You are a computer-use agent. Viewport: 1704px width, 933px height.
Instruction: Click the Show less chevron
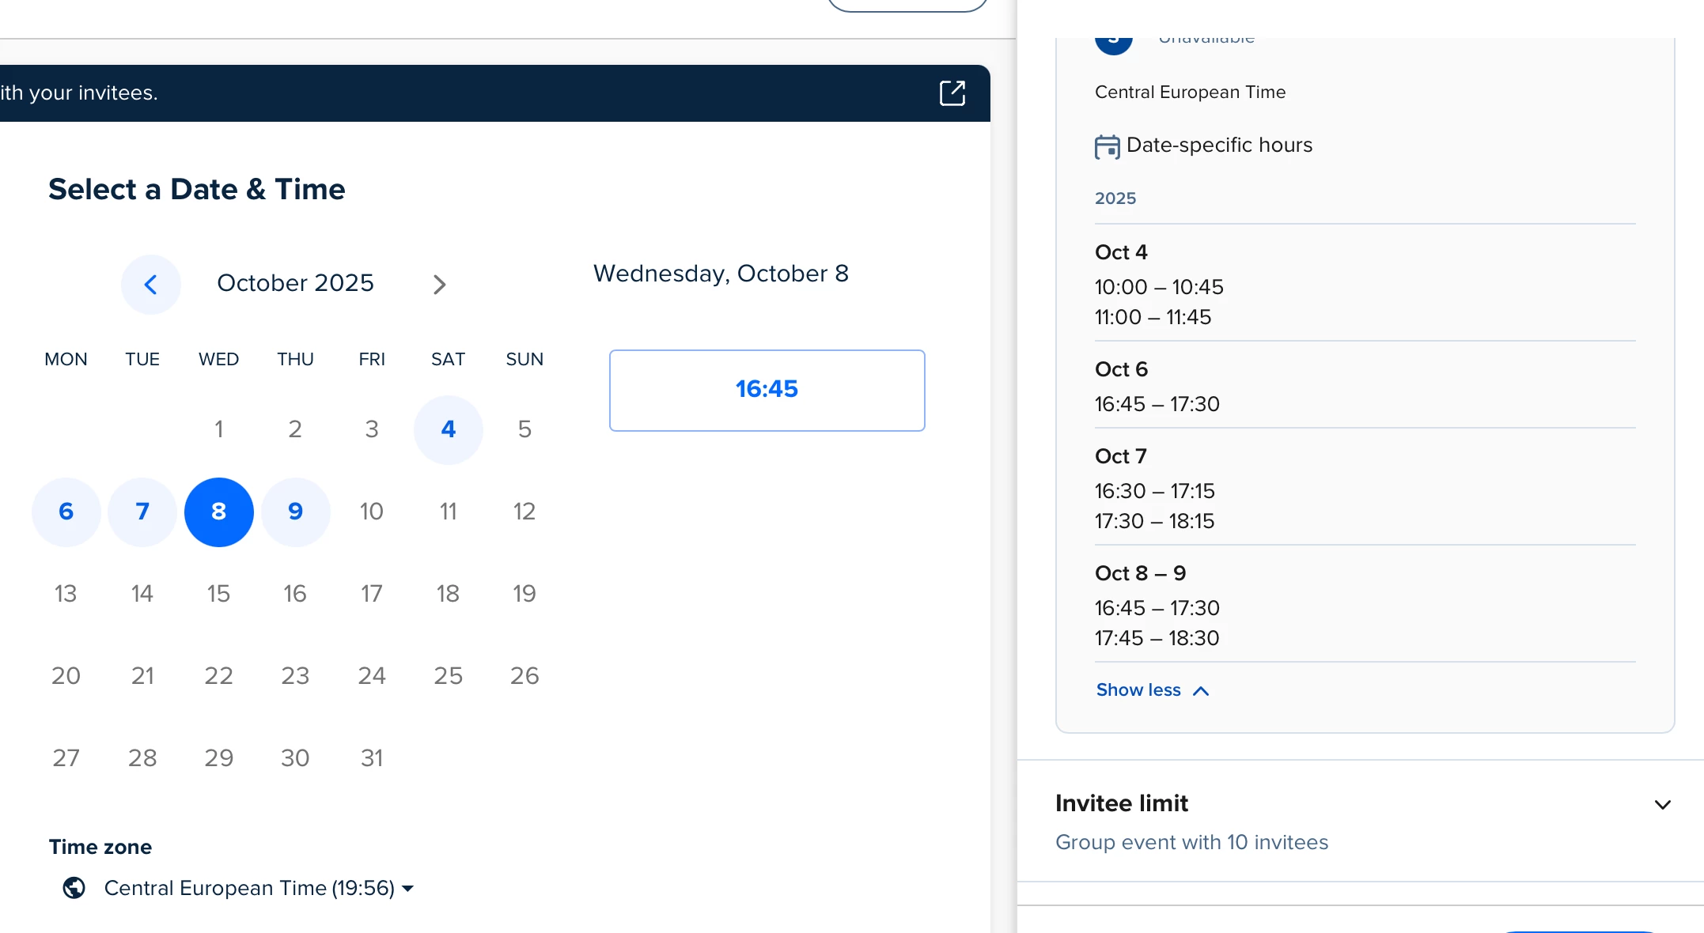pyautogui.click(x=1201, y=691)
